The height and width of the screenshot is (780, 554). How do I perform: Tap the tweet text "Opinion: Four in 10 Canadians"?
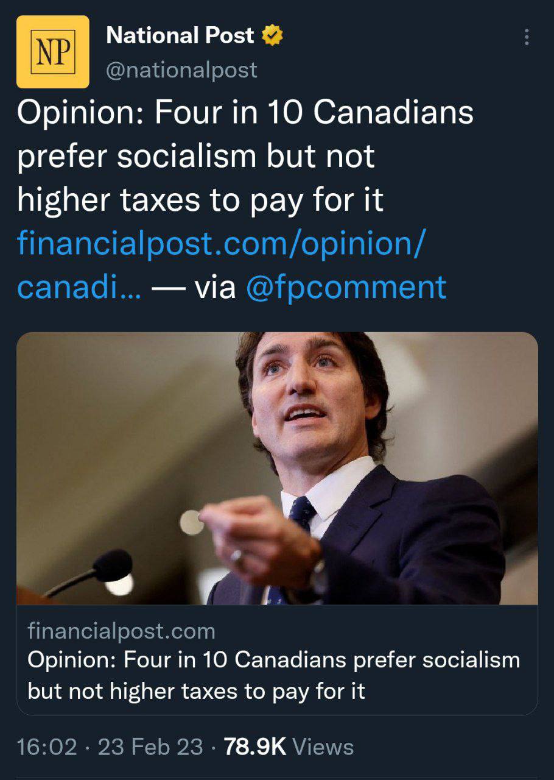point(245,113)
